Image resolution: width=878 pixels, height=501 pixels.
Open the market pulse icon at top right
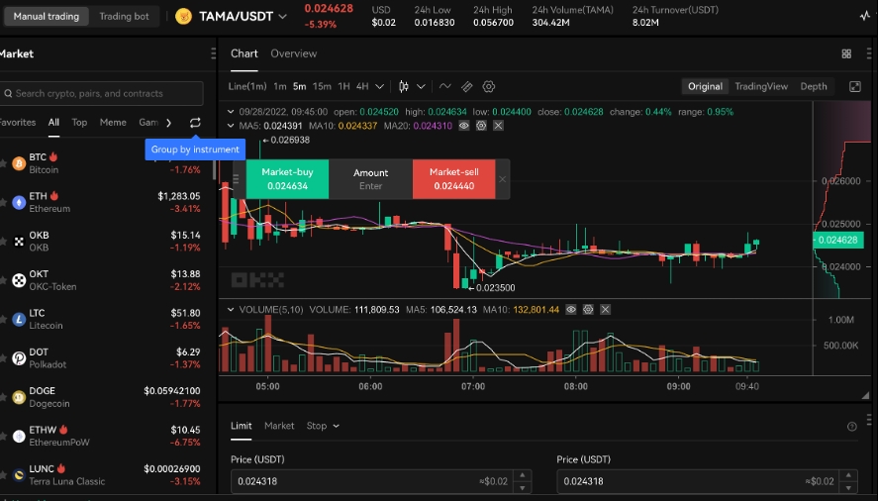point(864,16)
